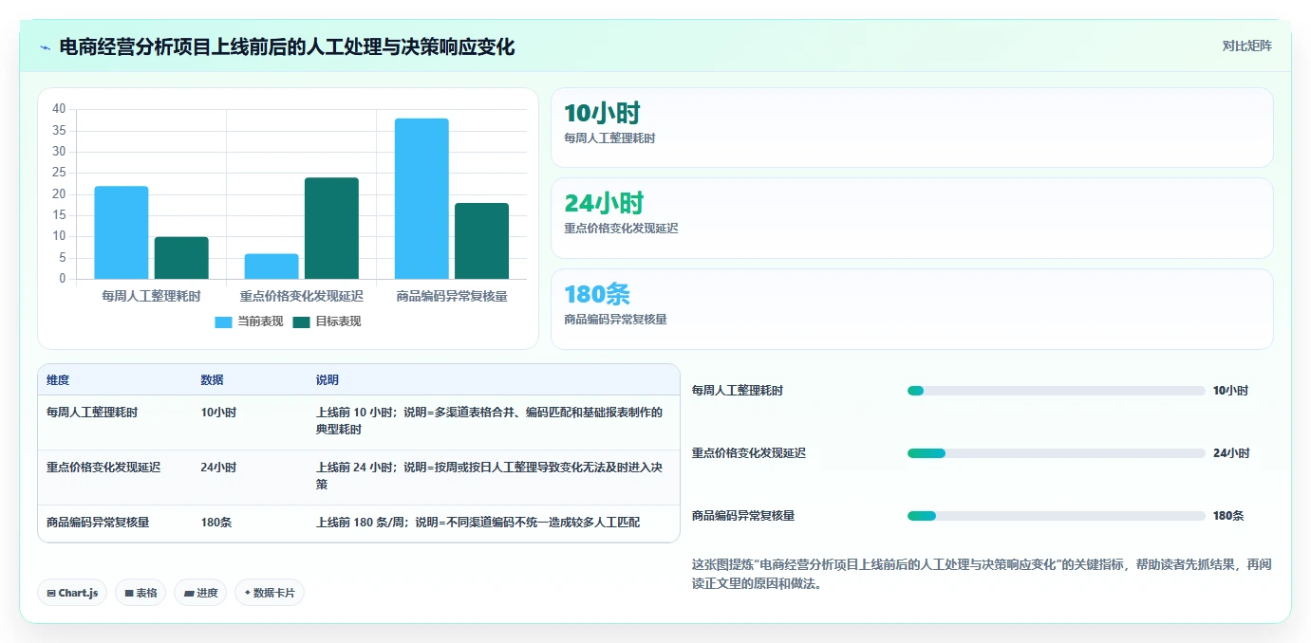Image resolution: width=1311 pixels, height=643 pixels.
Task: Click the 进度 tag chip
Action: [200, 593]
